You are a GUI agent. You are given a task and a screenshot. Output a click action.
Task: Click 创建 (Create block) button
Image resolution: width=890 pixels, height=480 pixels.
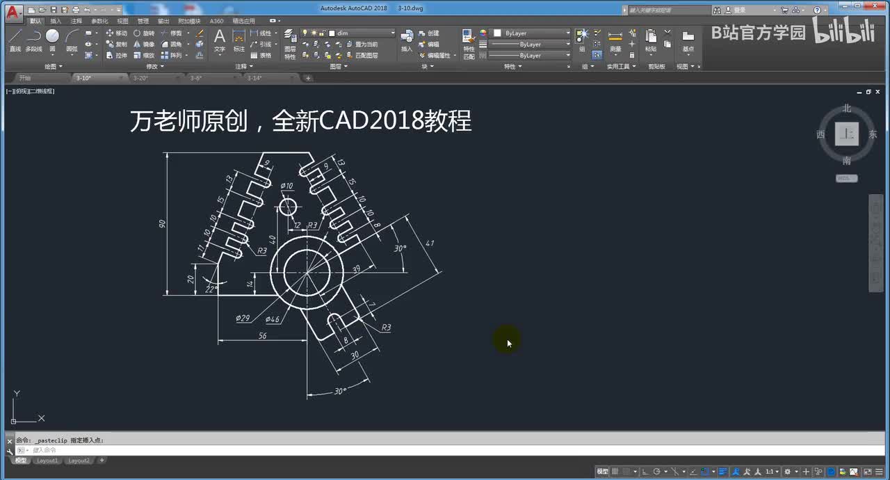click(429, 33)
